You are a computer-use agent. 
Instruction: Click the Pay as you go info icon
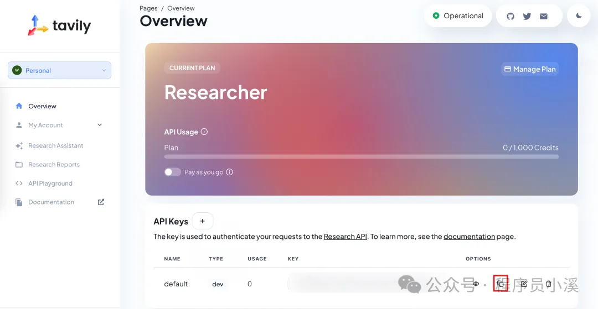229,172
